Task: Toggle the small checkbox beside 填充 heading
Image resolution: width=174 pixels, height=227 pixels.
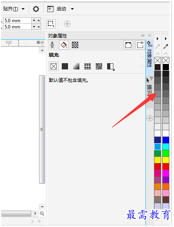Action: (x=142, y=55)
